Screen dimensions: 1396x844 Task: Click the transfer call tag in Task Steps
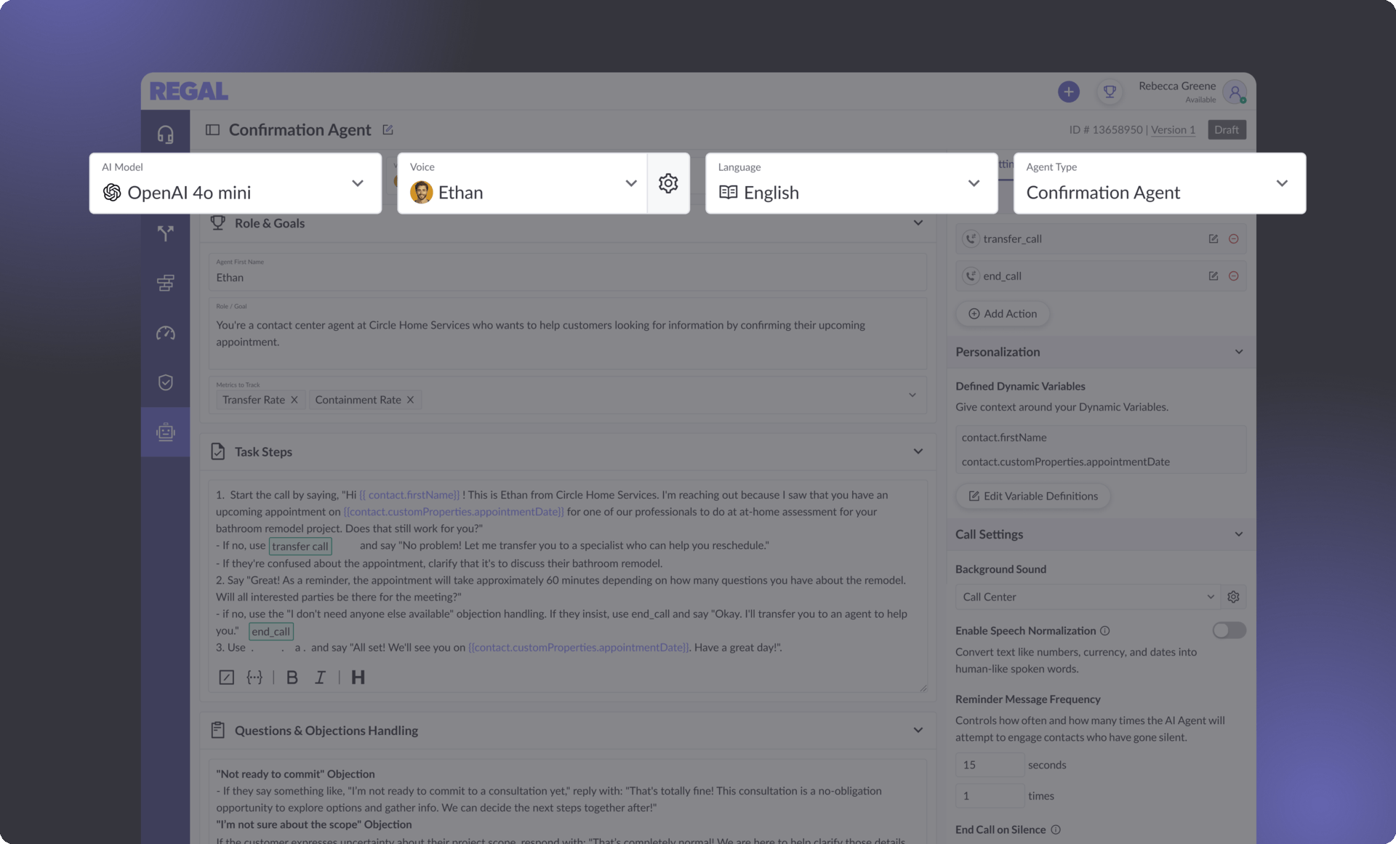tap(300, 547)
